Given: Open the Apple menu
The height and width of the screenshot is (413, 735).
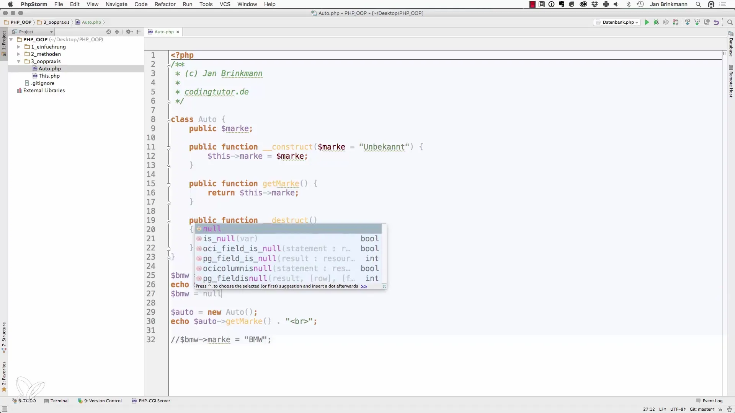Looking at the screenshot, I should (x=10, y=4).
